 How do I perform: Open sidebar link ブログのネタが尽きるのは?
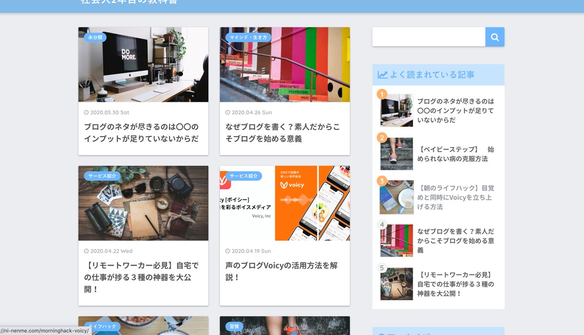[x=455, y=110]
